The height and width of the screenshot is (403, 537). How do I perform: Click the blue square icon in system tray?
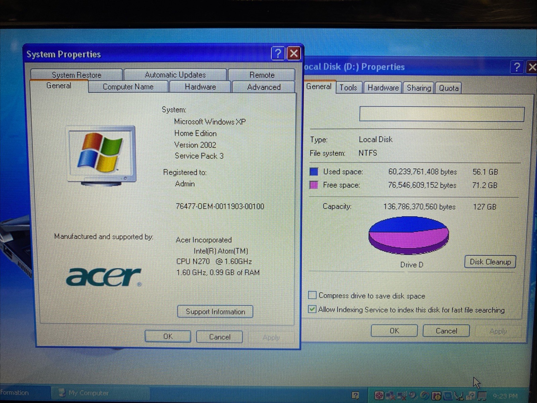coord(448,396)
